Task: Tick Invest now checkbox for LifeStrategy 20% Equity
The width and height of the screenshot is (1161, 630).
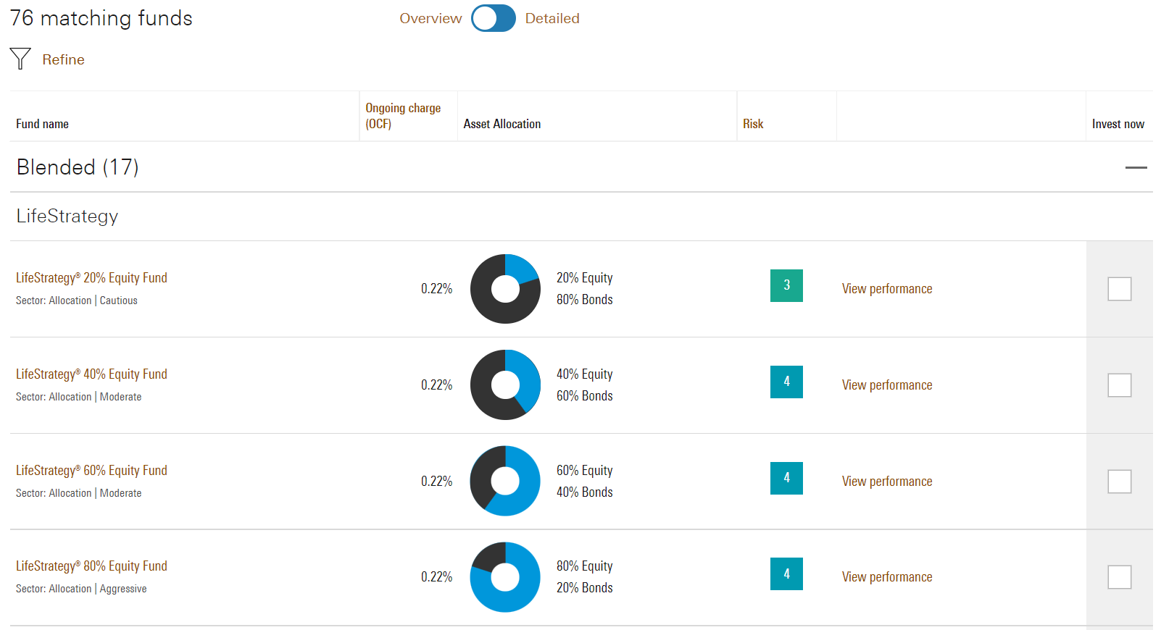Action: coord(1120,289)
